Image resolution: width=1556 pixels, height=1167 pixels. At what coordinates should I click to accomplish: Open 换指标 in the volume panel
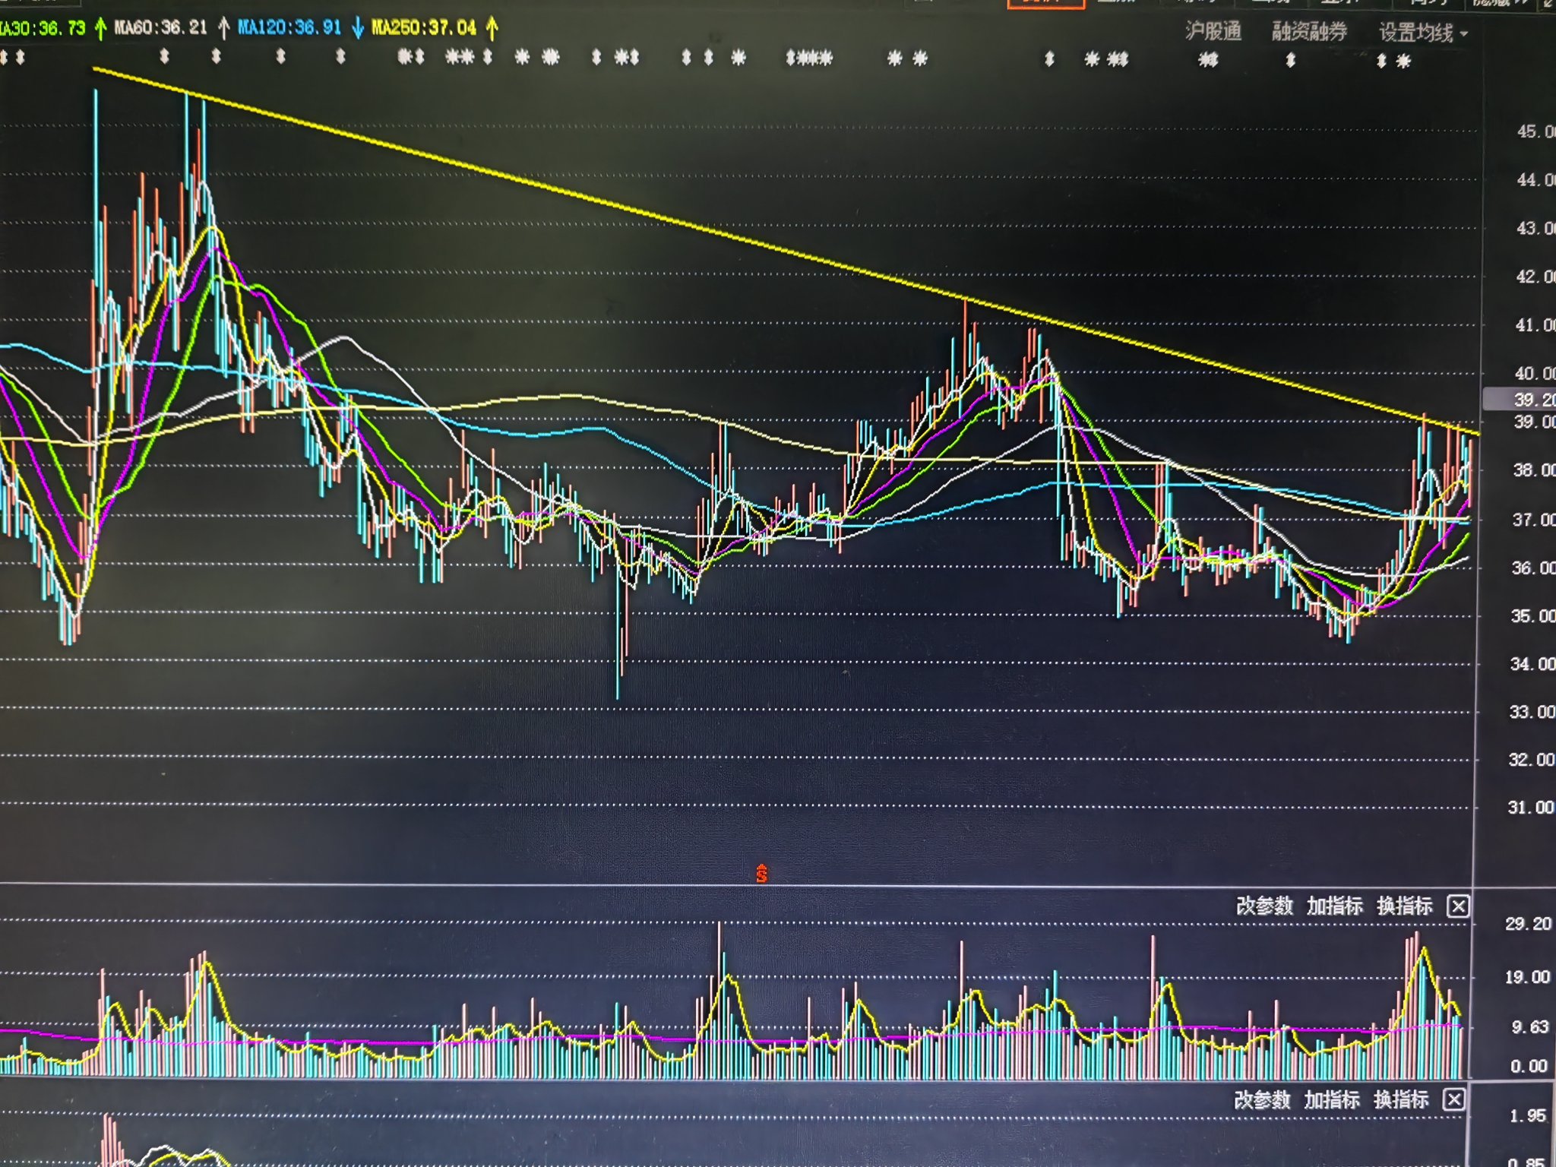click(x=1404, y=906)
